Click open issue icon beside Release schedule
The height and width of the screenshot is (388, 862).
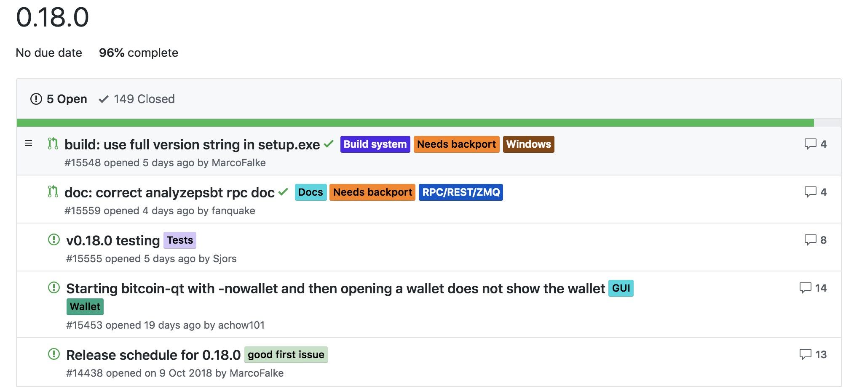[x=54, y=354]
